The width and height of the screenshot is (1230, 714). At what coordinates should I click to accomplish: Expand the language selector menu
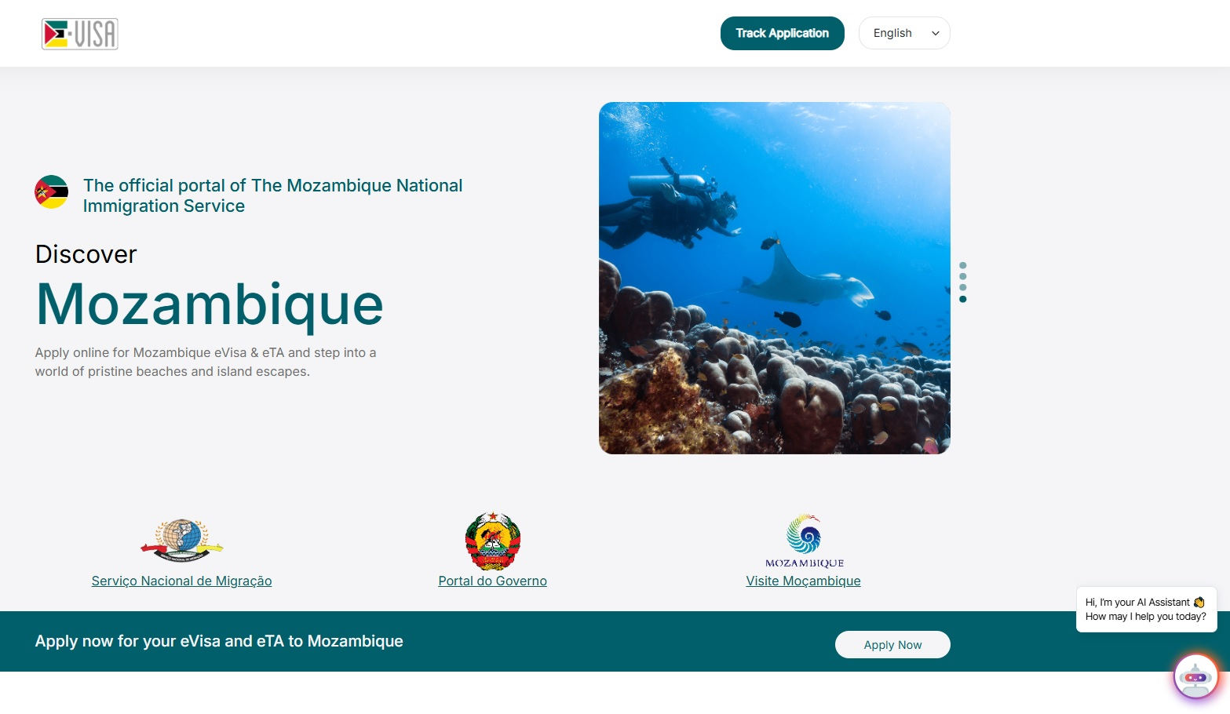(903, 33)
